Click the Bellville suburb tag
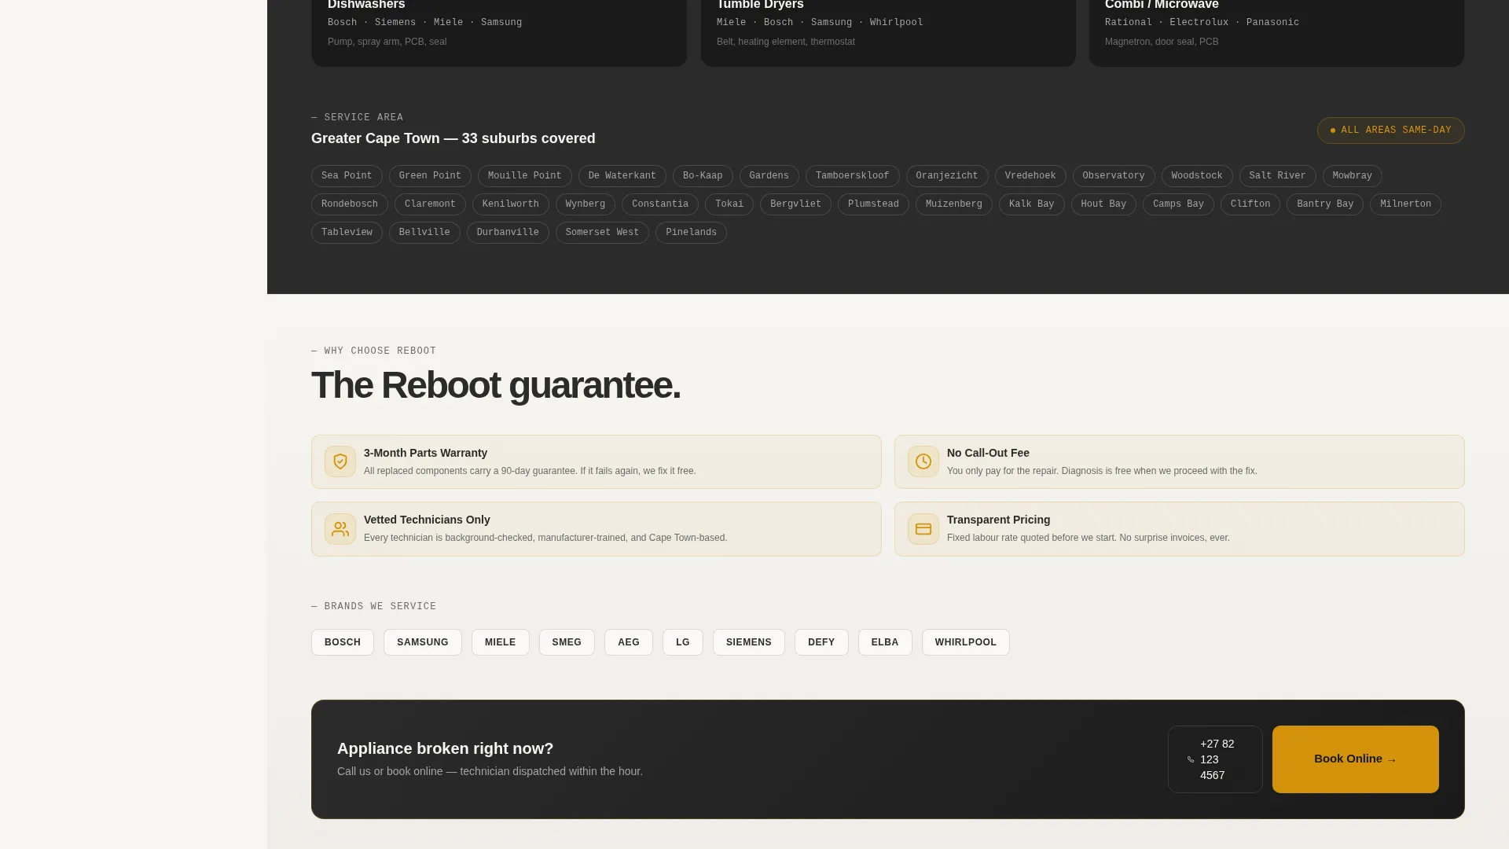The image size is (1509, 849). [x=424, y=233]
